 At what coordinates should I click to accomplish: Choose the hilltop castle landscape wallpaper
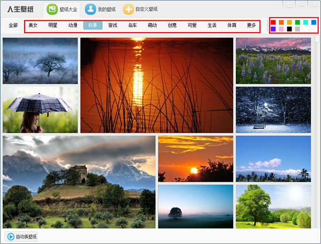[x=79, y=182]
